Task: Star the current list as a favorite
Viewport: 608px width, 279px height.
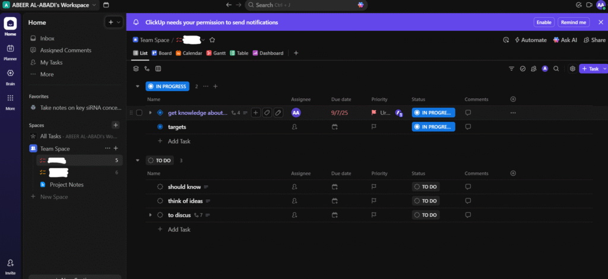Action: [212, 40]
